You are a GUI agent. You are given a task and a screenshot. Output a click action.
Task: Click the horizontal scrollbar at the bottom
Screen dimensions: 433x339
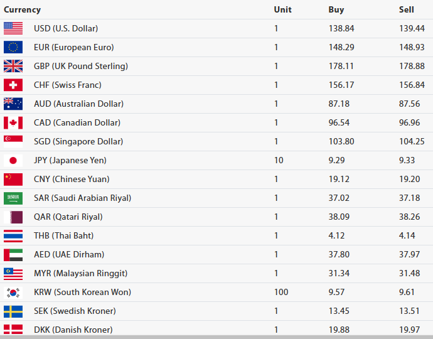click(x=216, y=336)
